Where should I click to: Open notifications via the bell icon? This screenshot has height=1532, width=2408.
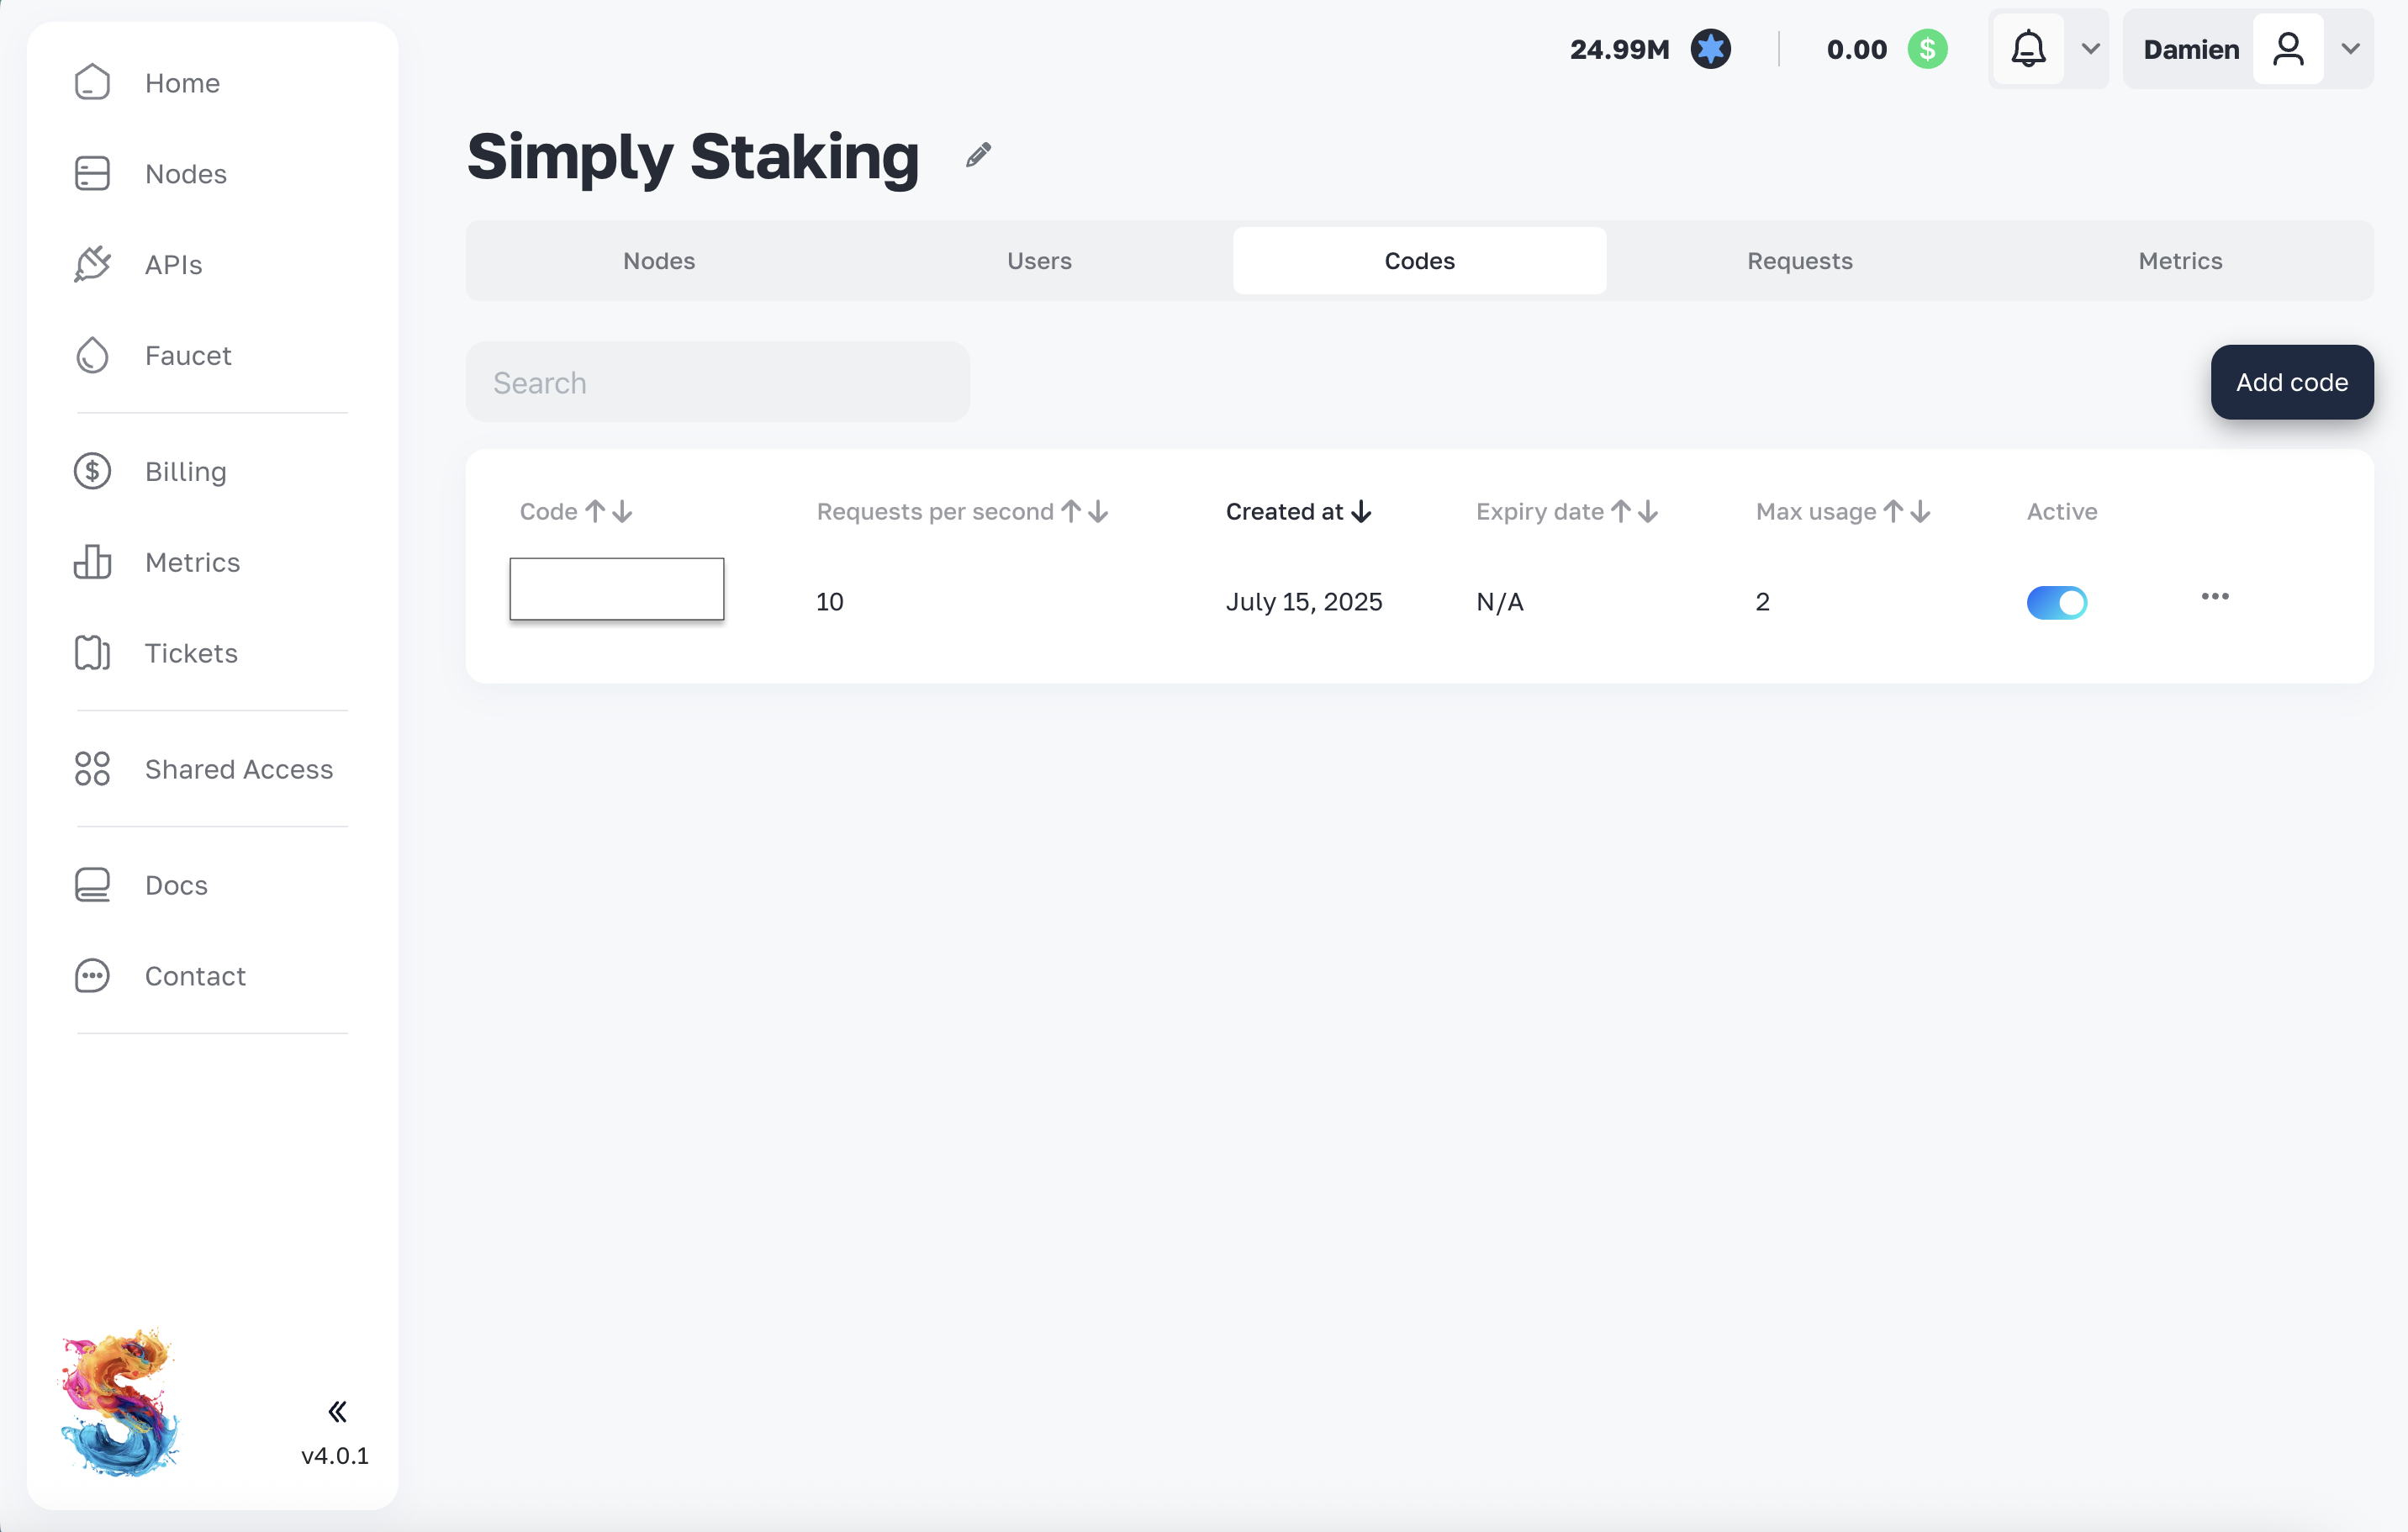coord(2028,49)
